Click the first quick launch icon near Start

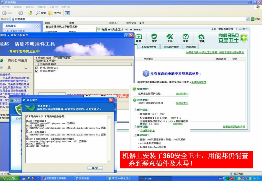[24, 178]
